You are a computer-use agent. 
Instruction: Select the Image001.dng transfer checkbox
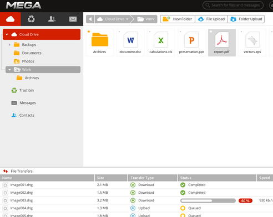pos(6,185)
